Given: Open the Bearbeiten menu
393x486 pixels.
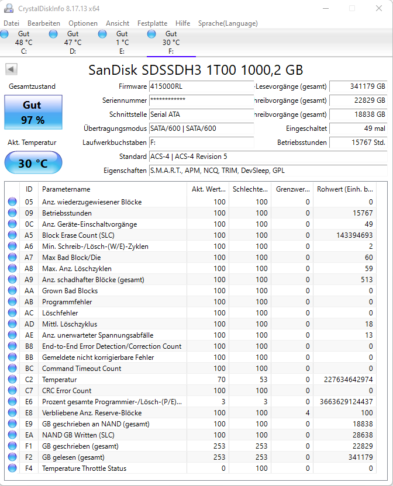Looking at the screenshot, I should pyautogui.click(x=44, y=23).
